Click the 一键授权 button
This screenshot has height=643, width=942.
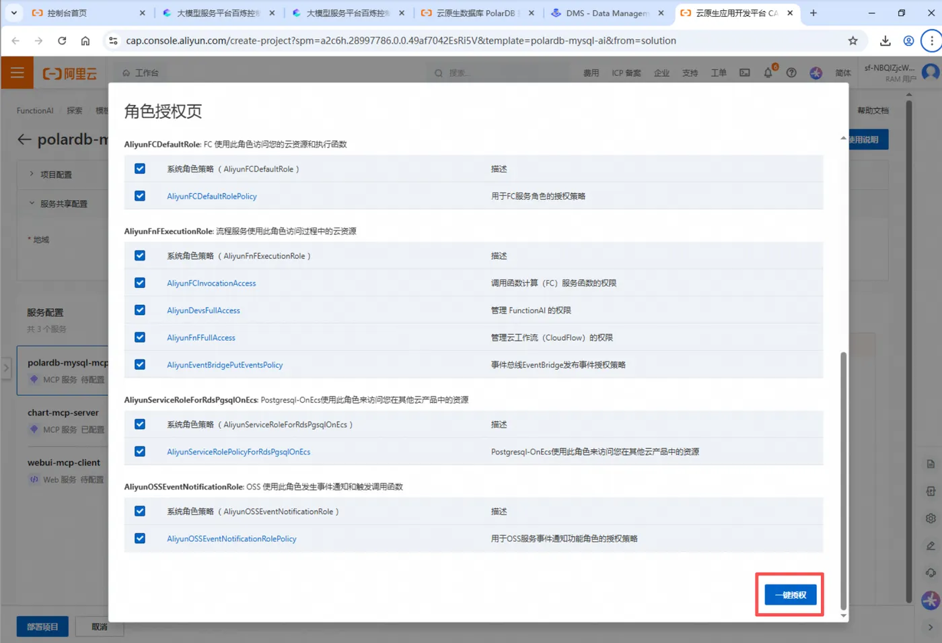[790, 595]
